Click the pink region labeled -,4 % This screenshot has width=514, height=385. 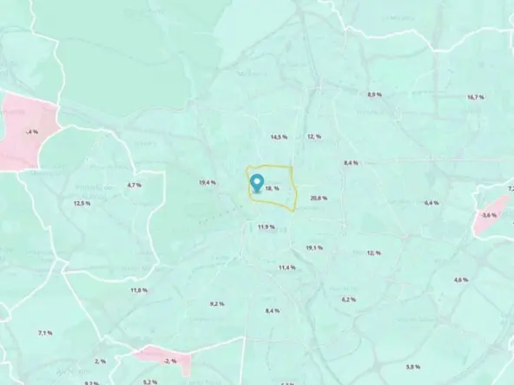coord(28,131)
